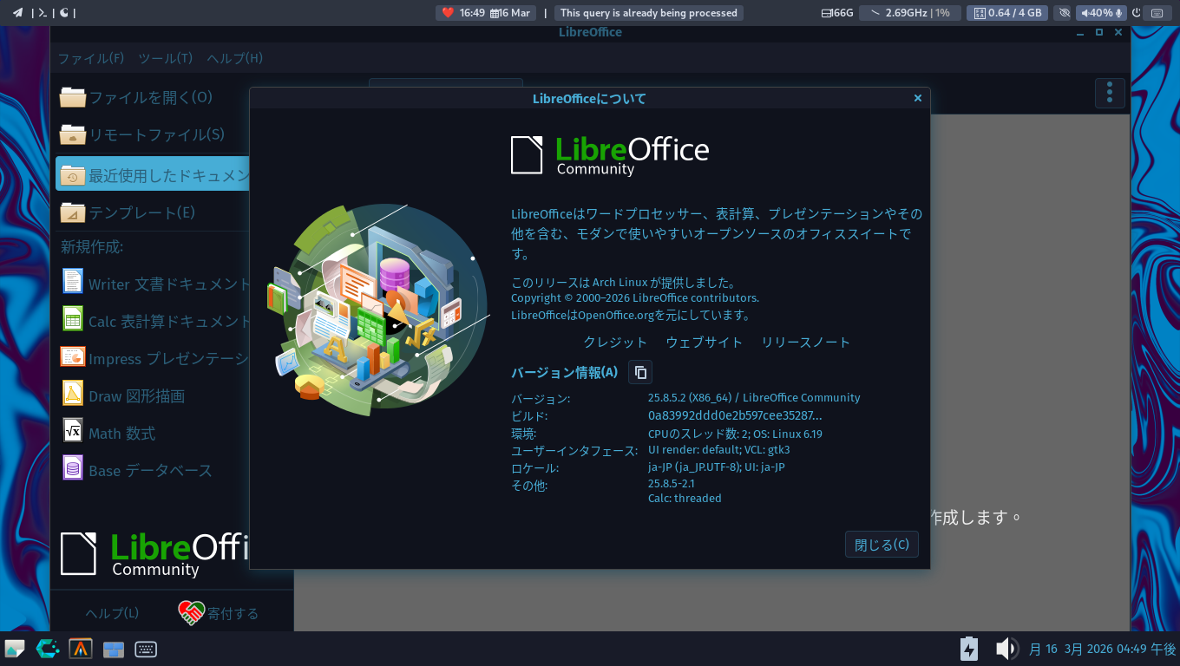Click the heart icon next to 16:49 clock
1180x666 pixels.
click(x=448, y=13)
